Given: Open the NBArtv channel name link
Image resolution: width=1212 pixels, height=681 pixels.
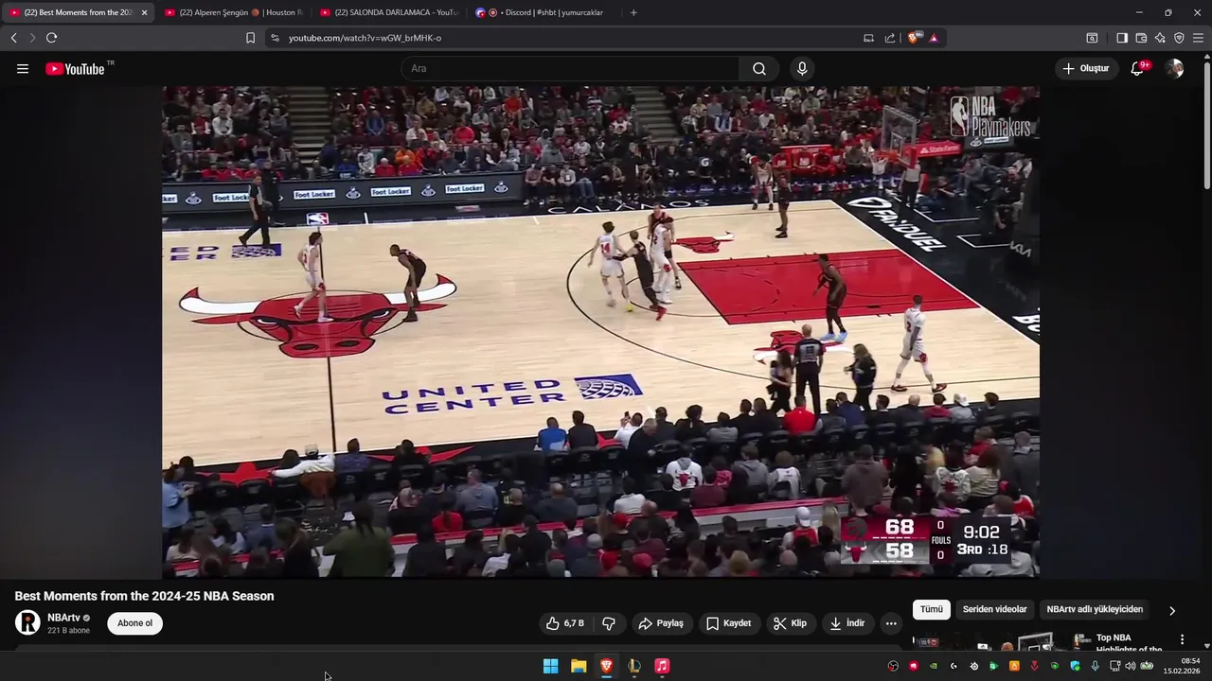Looking at the screenshot, I should [x=63, y=618].
